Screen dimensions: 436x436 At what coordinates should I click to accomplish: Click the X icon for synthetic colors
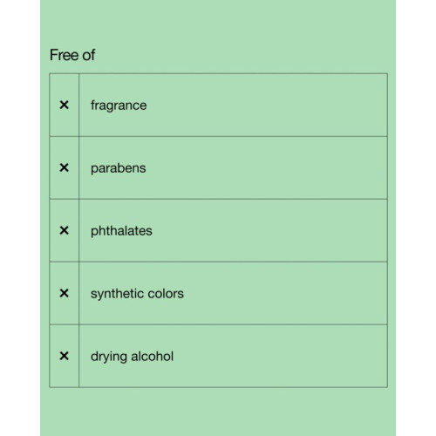pos(64,293)
